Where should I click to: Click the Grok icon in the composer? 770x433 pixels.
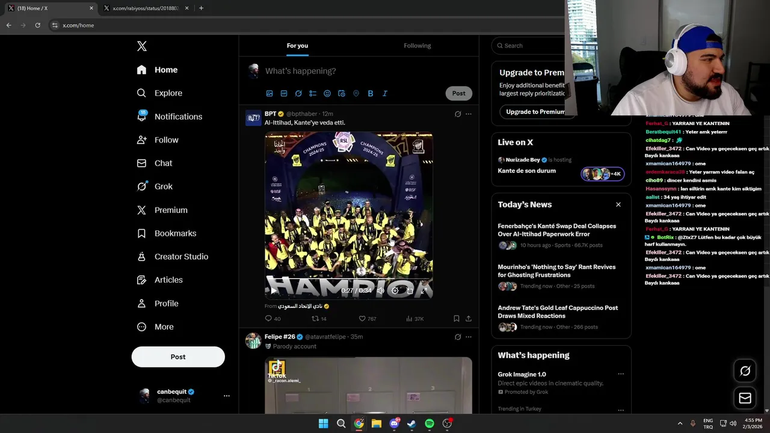(x=298, y=93)
